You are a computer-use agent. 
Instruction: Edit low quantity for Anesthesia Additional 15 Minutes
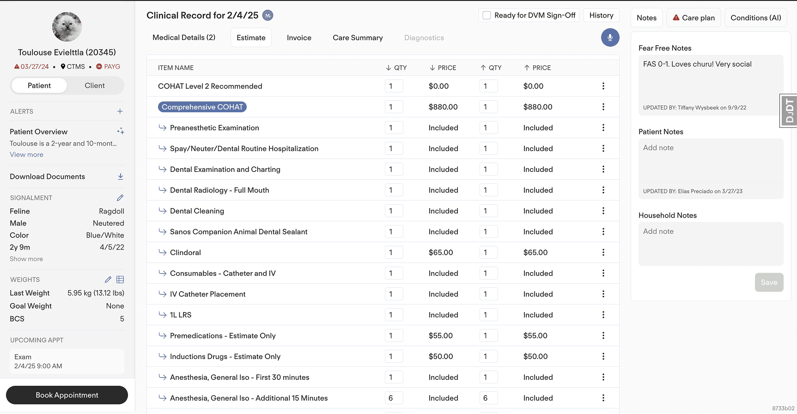pyautogui.click(x=394, y=398)
